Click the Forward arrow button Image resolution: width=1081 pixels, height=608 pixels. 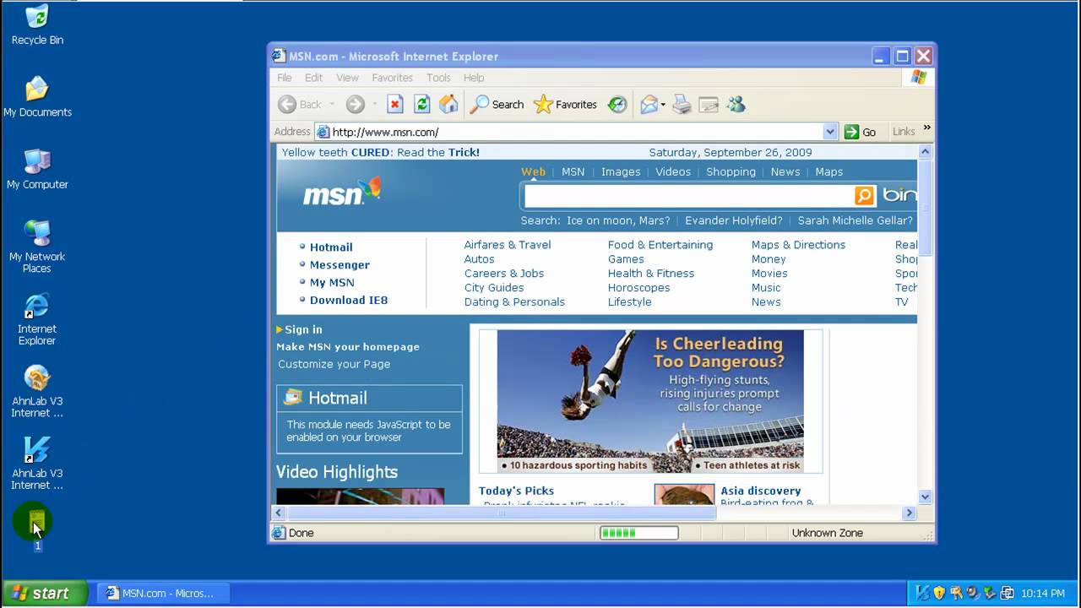pyautogui.click(x=356, y=105)
